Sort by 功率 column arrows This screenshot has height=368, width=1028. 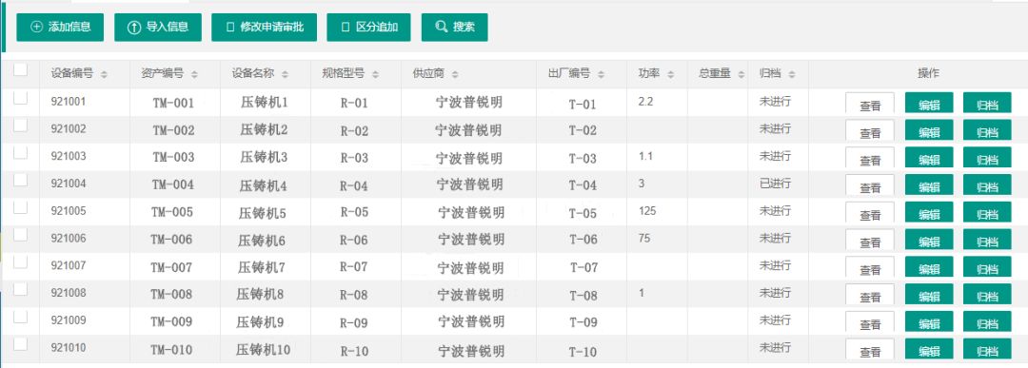[670, 75]
